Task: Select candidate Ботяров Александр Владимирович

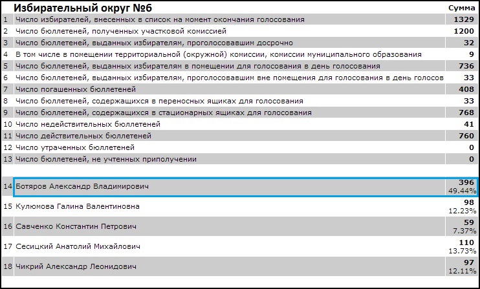Action: [82, 186]
